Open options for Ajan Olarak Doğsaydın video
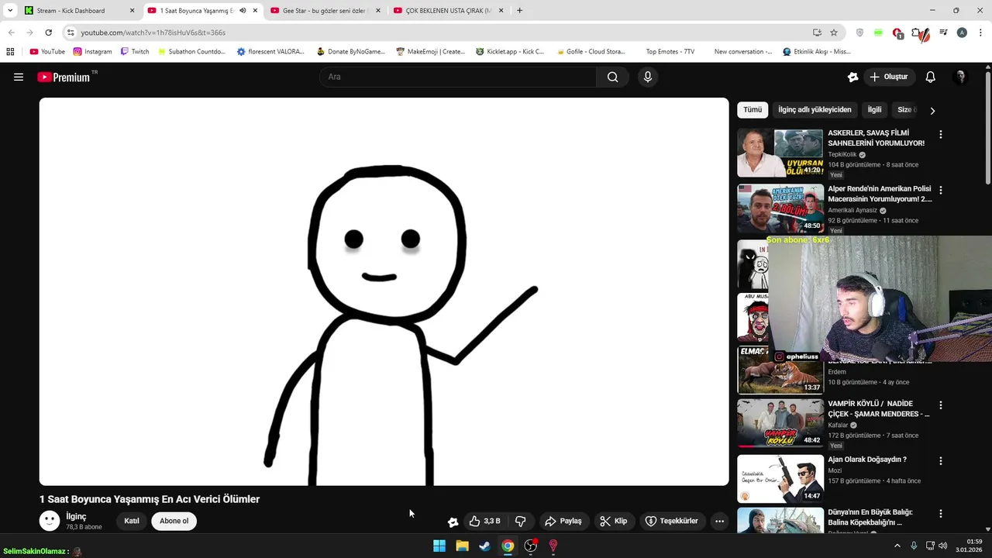This screenshot has width=992, height=558. pyautogui.click(x=941, y=460)
